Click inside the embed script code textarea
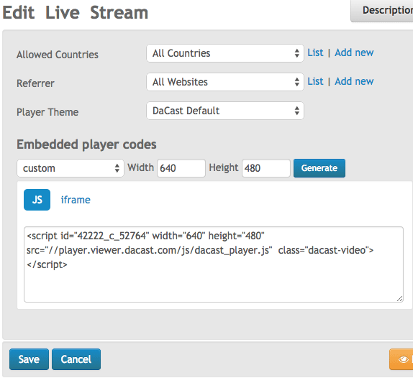The width and height of the screenshot is (413, 378). tap(214, 264)
